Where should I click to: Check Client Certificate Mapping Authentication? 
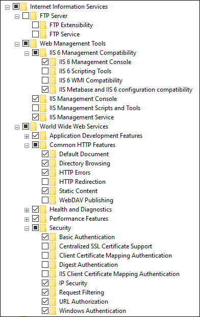pyautogui.click(x=45, y=256)
